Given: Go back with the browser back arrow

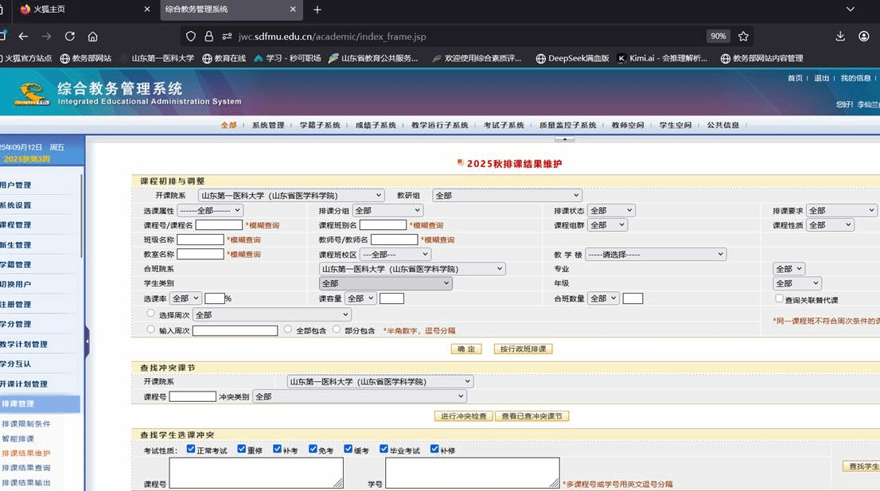Looking at the screenshot, I should pyautogui.click(x=23, y=36).
